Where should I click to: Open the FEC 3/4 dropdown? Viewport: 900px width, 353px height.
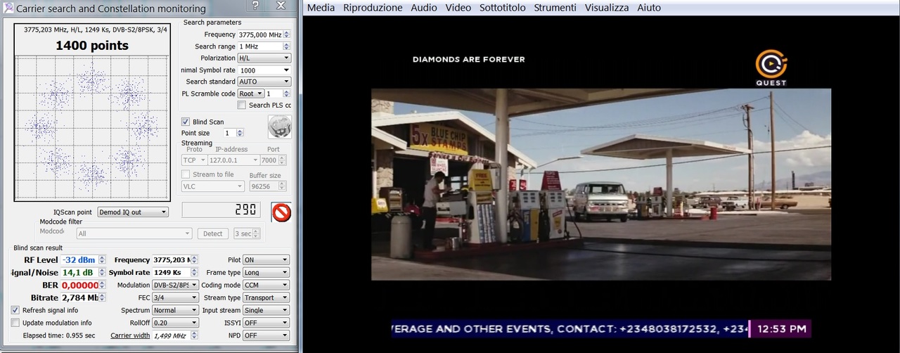(x=175, y=298)
